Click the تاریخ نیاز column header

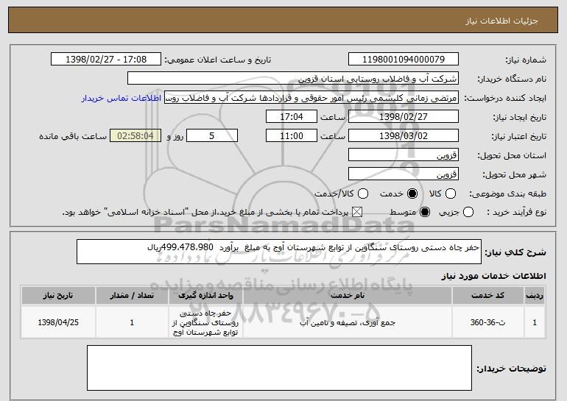[x=58, y=296]
